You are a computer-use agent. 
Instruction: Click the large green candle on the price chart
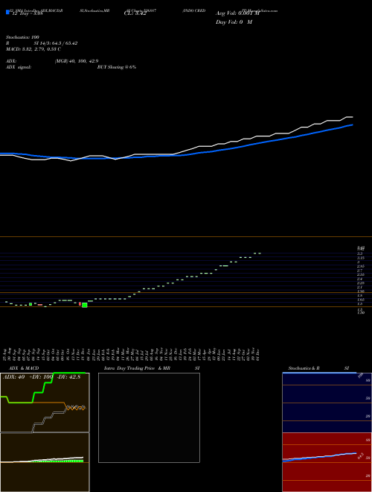coord(85,305)
